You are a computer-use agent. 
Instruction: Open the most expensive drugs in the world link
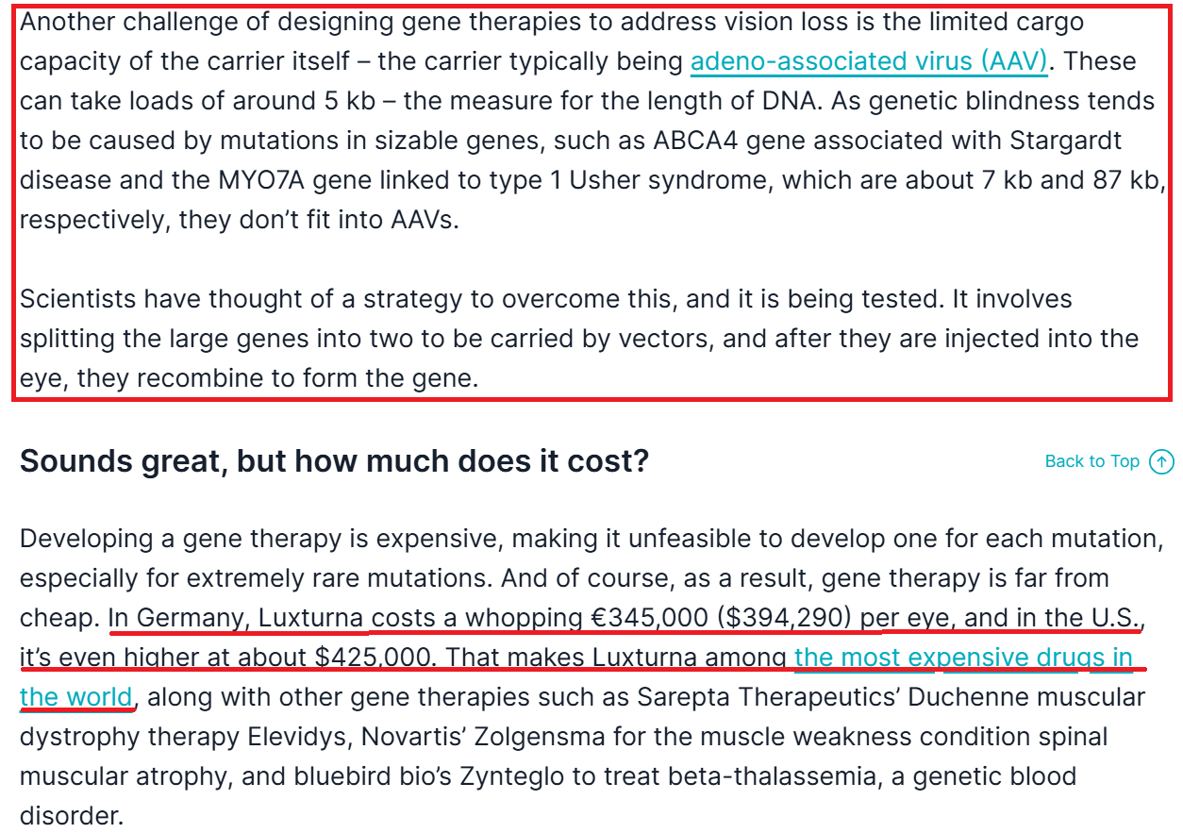point(962,658)
